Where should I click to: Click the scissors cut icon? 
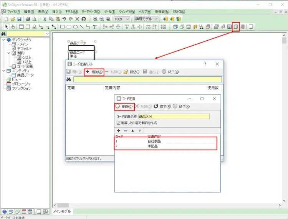pyautogui.click(x=45, y=19)
